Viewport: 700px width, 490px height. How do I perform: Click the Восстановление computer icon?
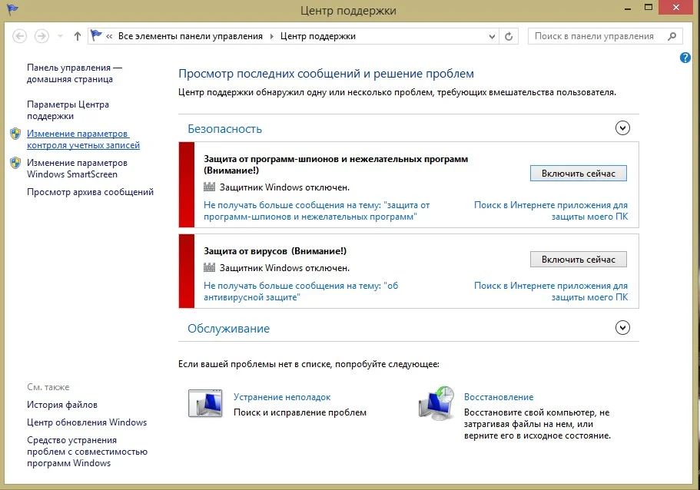[x=436, y=403]
